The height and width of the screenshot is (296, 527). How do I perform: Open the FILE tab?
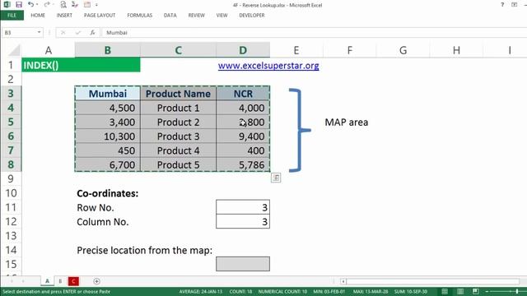[x=12, y=16]
